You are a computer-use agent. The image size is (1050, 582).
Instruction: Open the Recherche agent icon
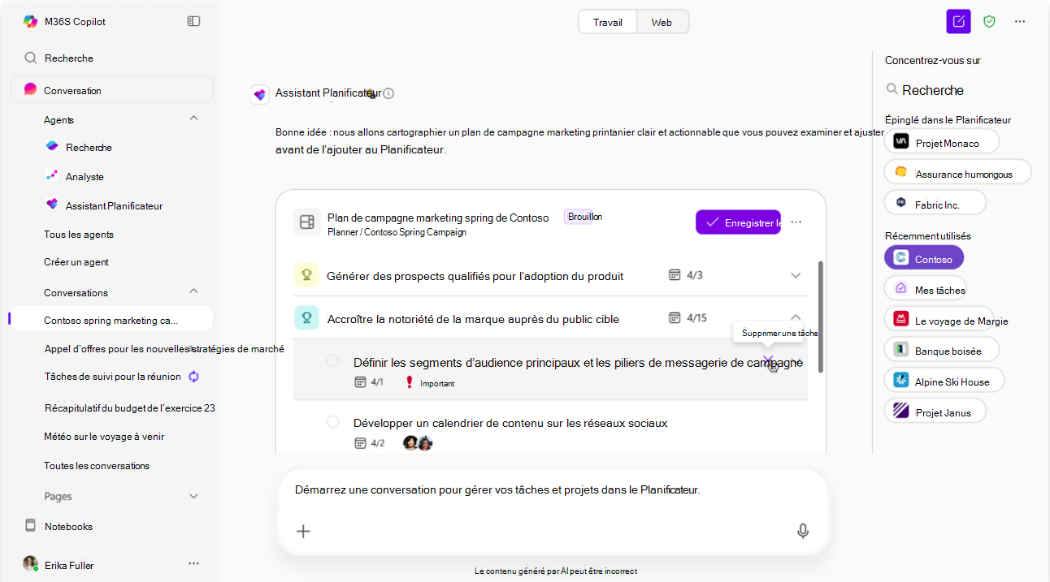52,147
